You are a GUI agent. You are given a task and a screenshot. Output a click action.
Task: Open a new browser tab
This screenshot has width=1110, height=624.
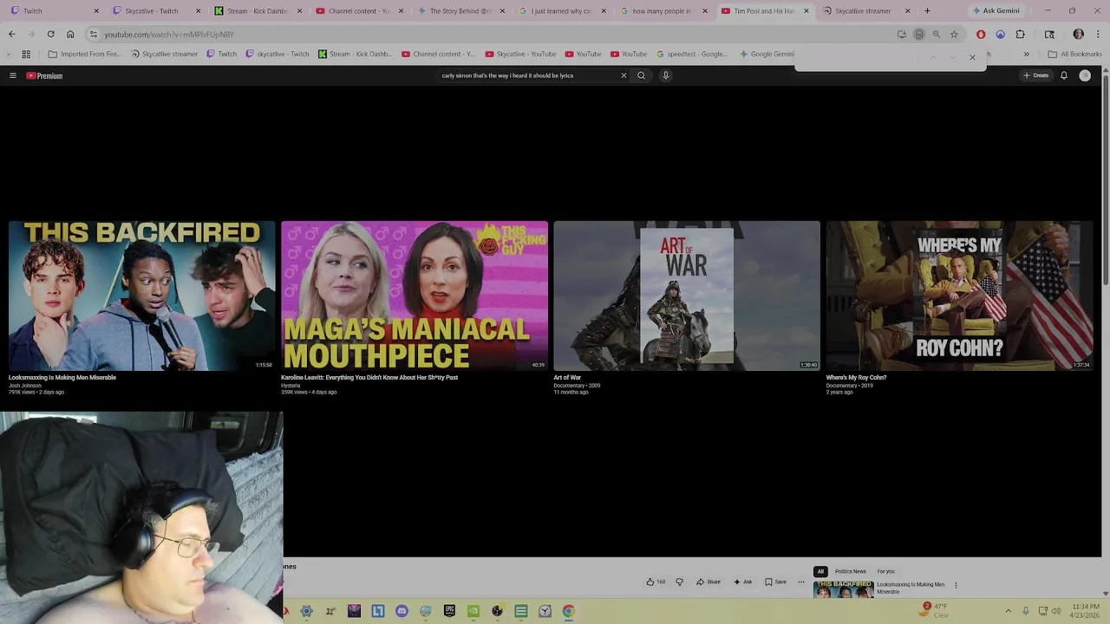pyautogui.click(x=927, y=11)
